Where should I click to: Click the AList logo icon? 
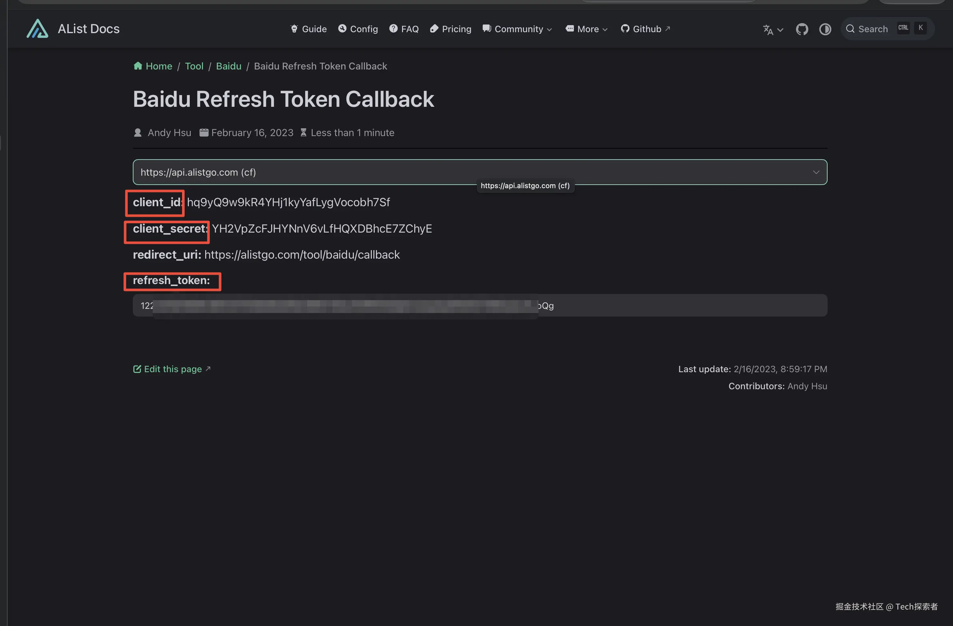(x=37, y=28)
